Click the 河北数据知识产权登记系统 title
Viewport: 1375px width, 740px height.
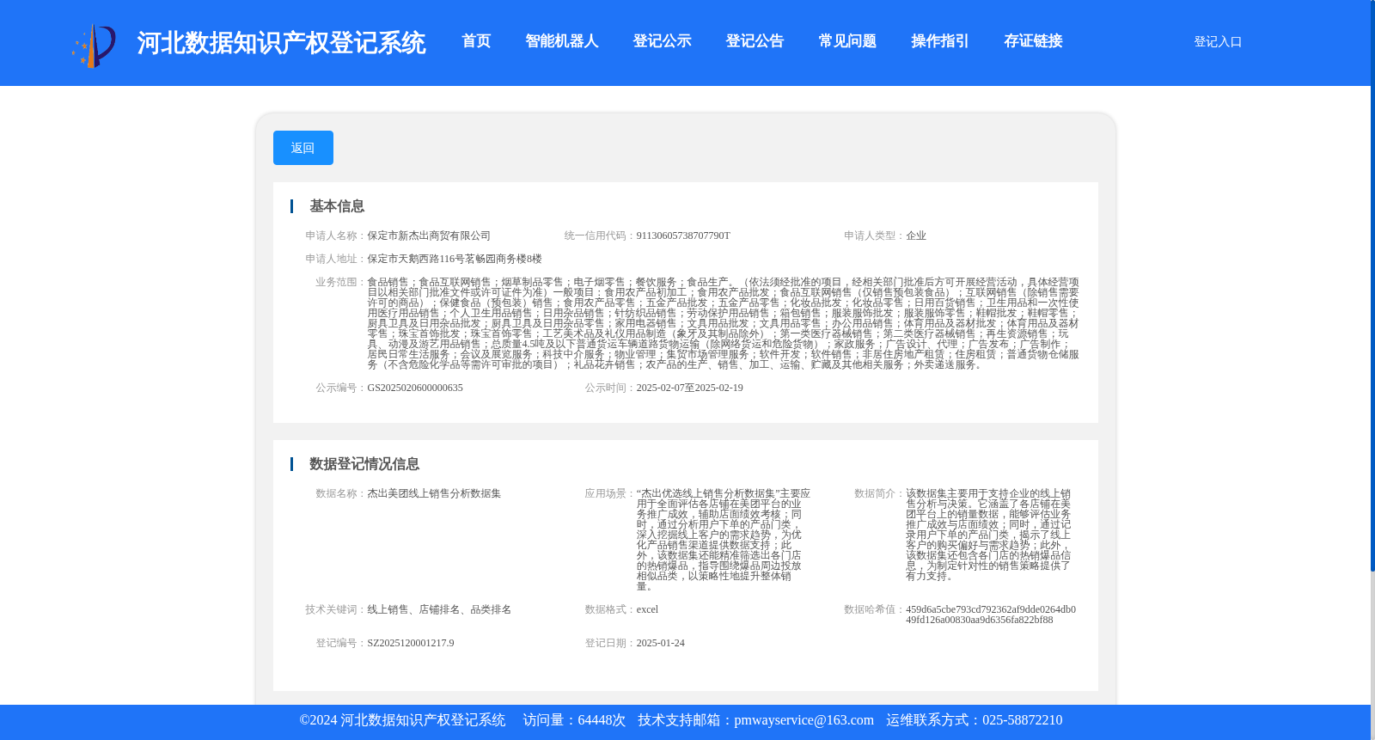pyautogui.click(x=281, y=43)
